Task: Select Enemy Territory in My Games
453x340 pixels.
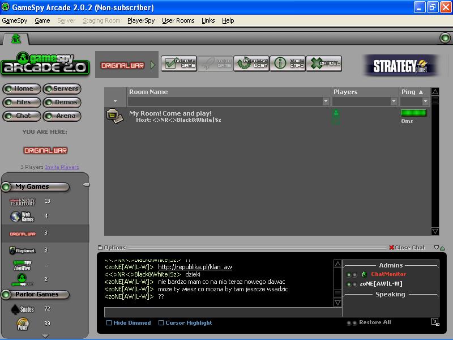Action: [x=22, y=202]
